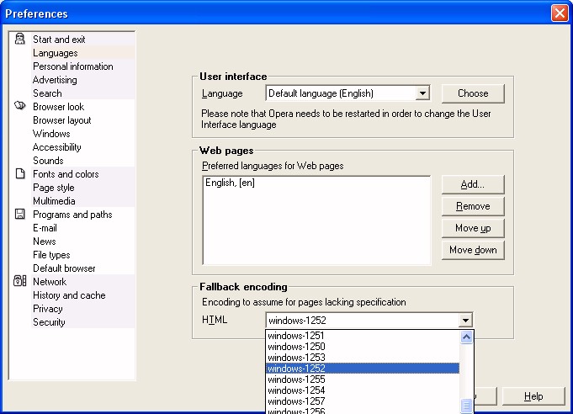
Task: Choose windows-1253 from encoding list
Action: tap(363, 358)
